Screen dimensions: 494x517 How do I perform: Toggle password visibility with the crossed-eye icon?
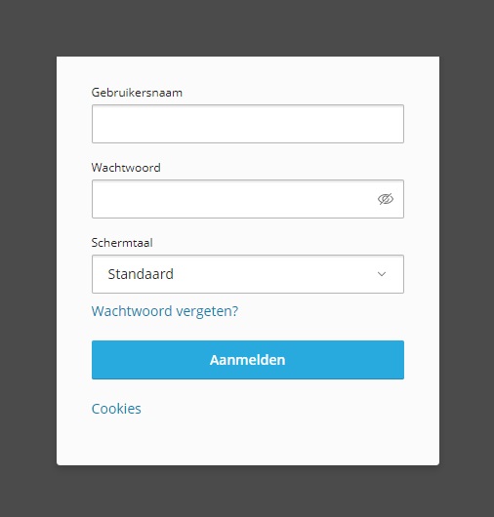[x=385, y=199]
